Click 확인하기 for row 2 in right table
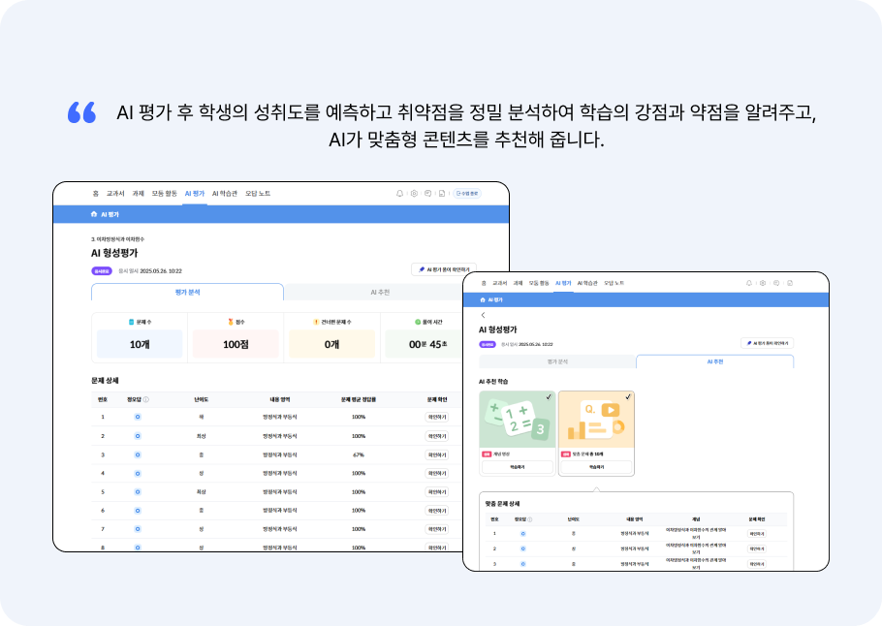882x626 pixels. [x=757, y=548]
